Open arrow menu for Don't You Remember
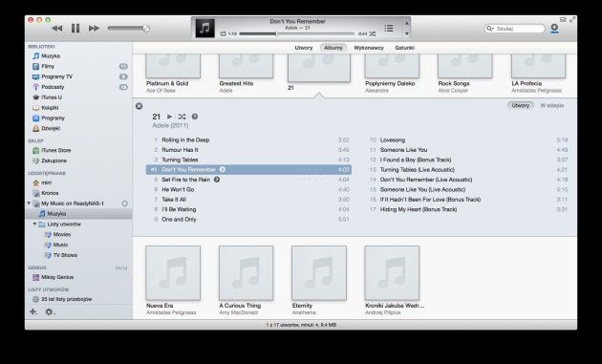Screen dimensions: 602x364 click(223, 169)
